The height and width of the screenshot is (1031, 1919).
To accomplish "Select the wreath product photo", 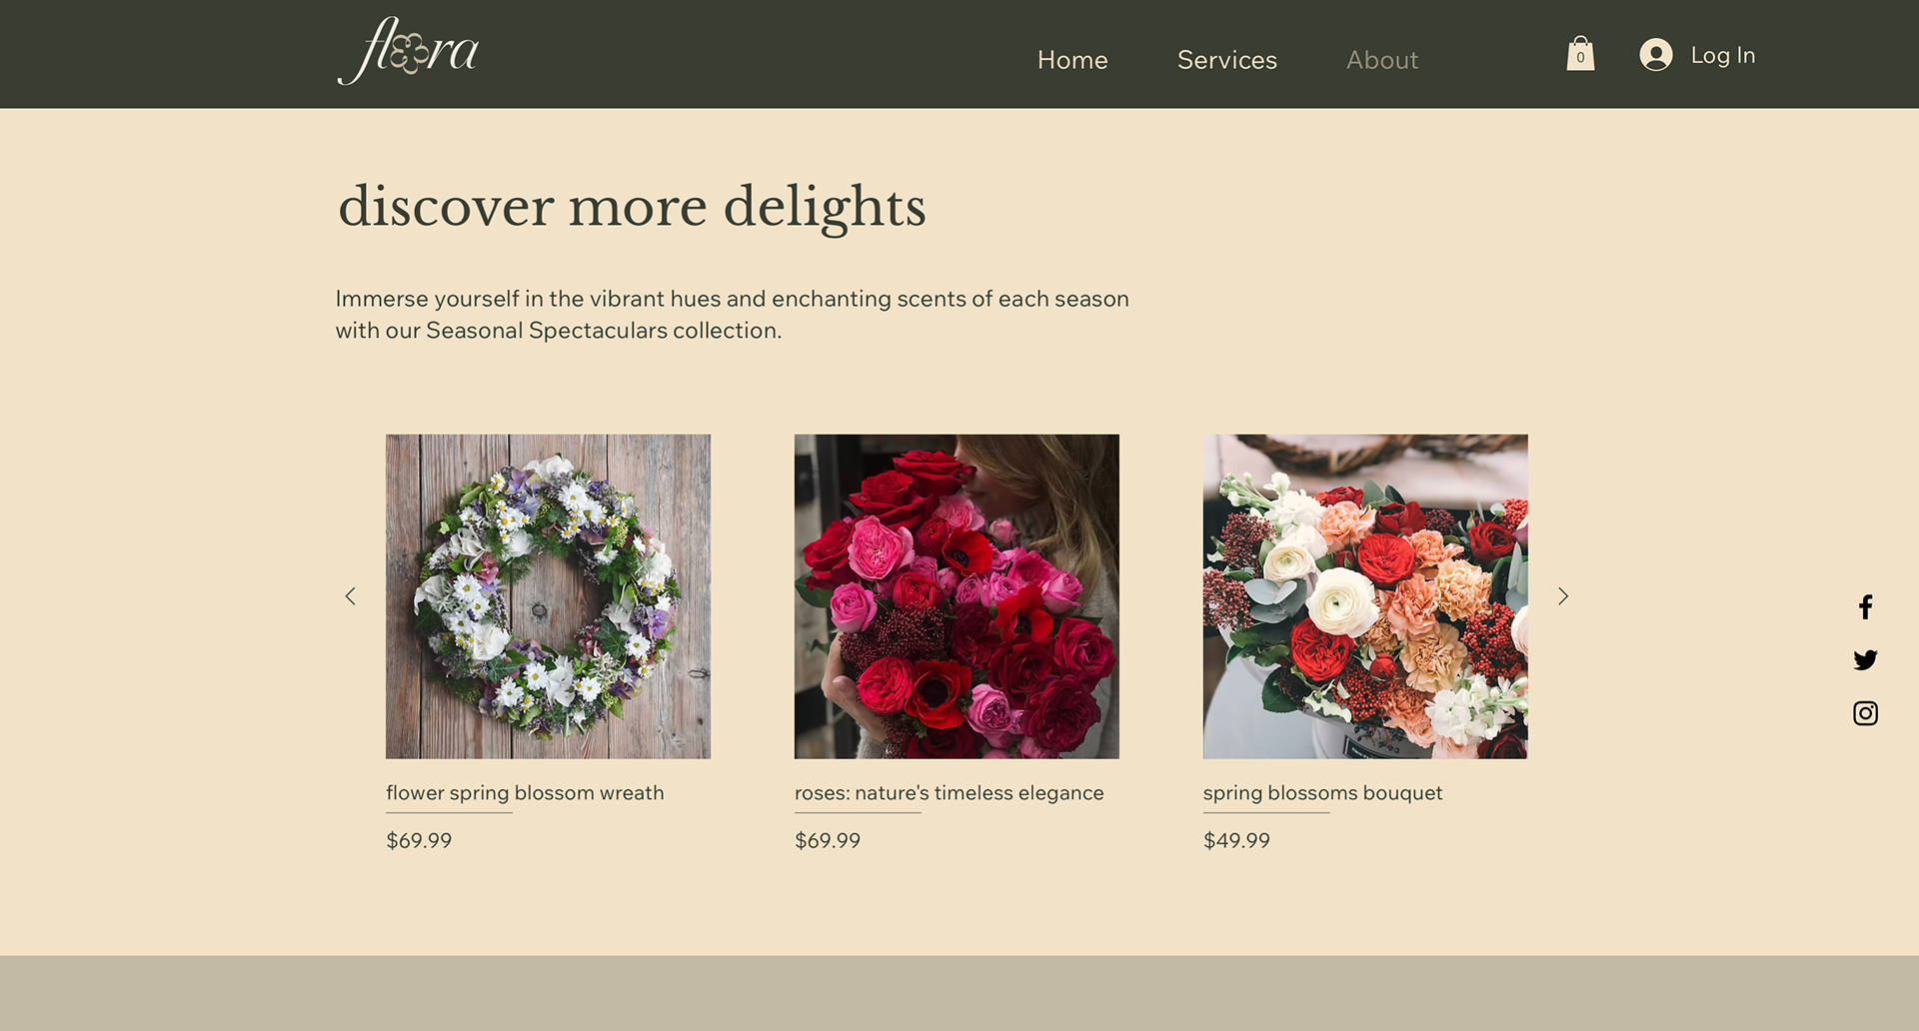I will (549, 596).
